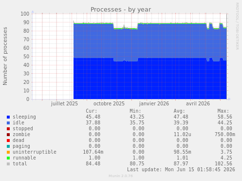Image resolution: width=242 pixels, height=181 pixels.
Task: Click the 'runnable' legend label
Action: (24, 158)
